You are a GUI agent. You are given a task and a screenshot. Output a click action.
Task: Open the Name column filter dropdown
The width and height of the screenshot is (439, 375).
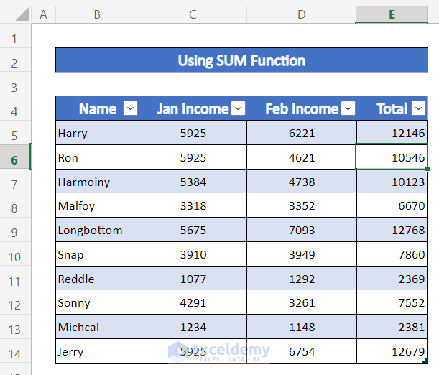130,108
